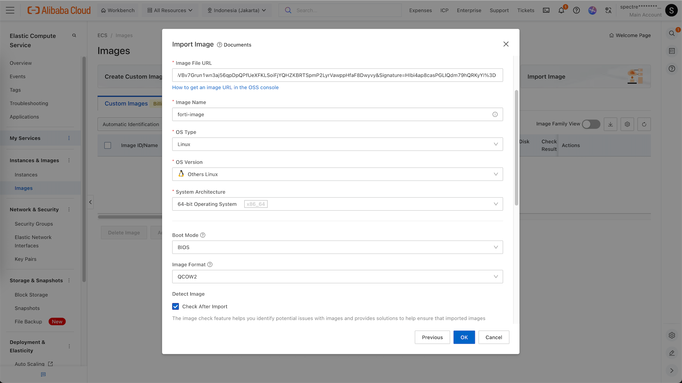Switch to the Custom Images tab
Image resolution: width=682 pixels, height=383 pixels.
[126, 104]
